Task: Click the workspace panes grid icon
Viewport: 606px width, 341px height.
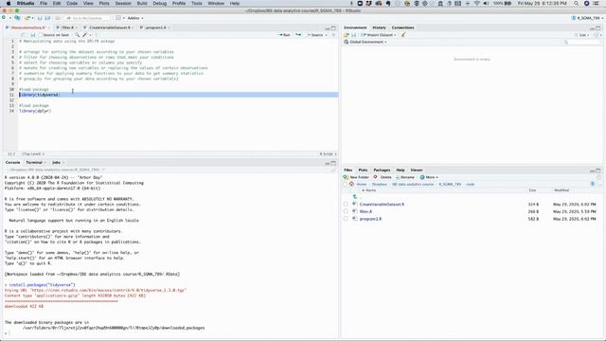Action: pos(118,18)
